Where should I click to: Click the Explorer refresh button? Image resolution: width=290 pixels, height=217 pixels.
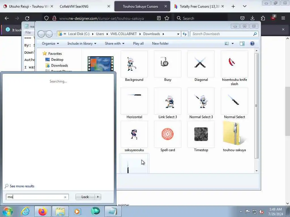[x=185, y=34]
